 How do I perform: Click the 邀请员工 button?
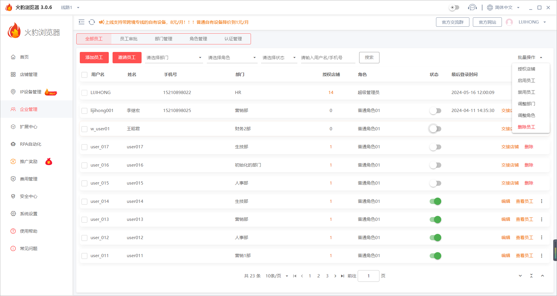pyautogui.click(x=127, y=57)
